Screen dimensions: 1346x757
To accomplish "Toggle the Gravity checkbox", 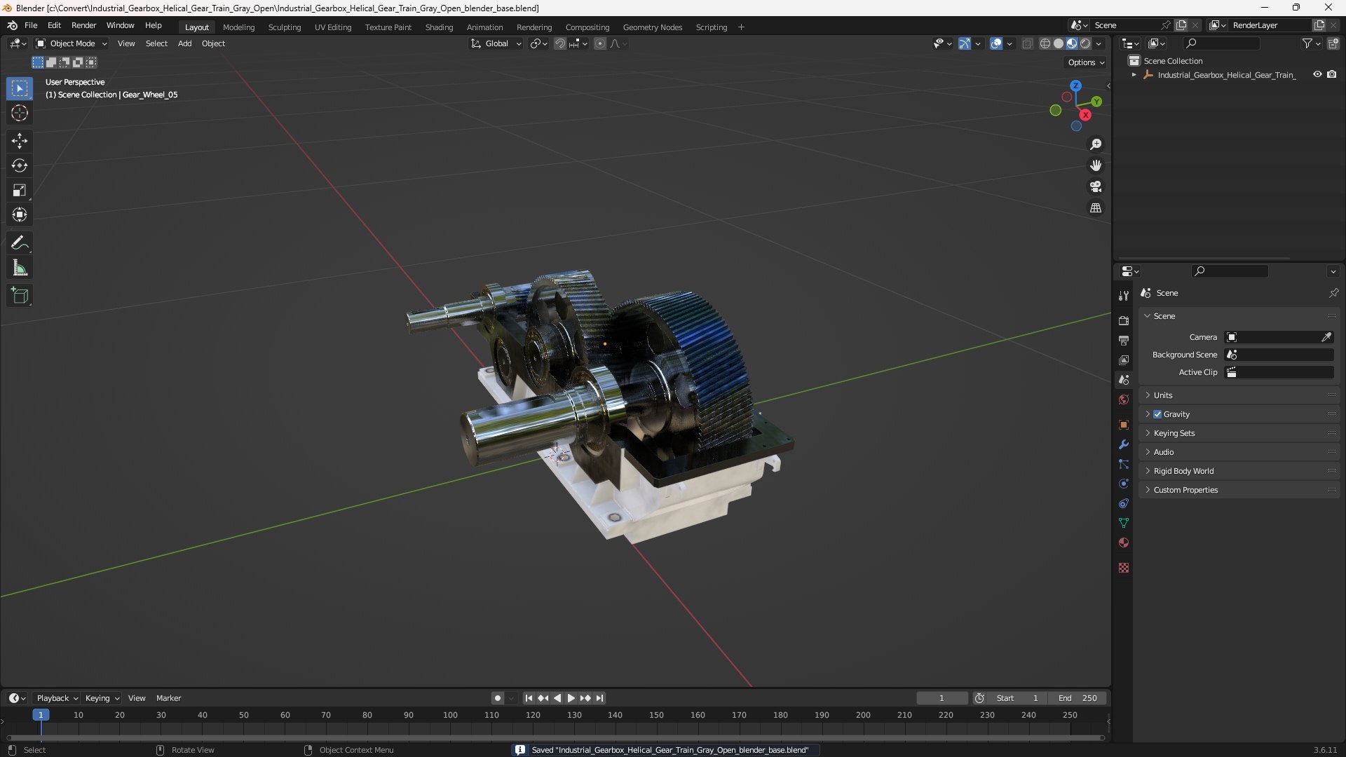I will coord(1157,414).
